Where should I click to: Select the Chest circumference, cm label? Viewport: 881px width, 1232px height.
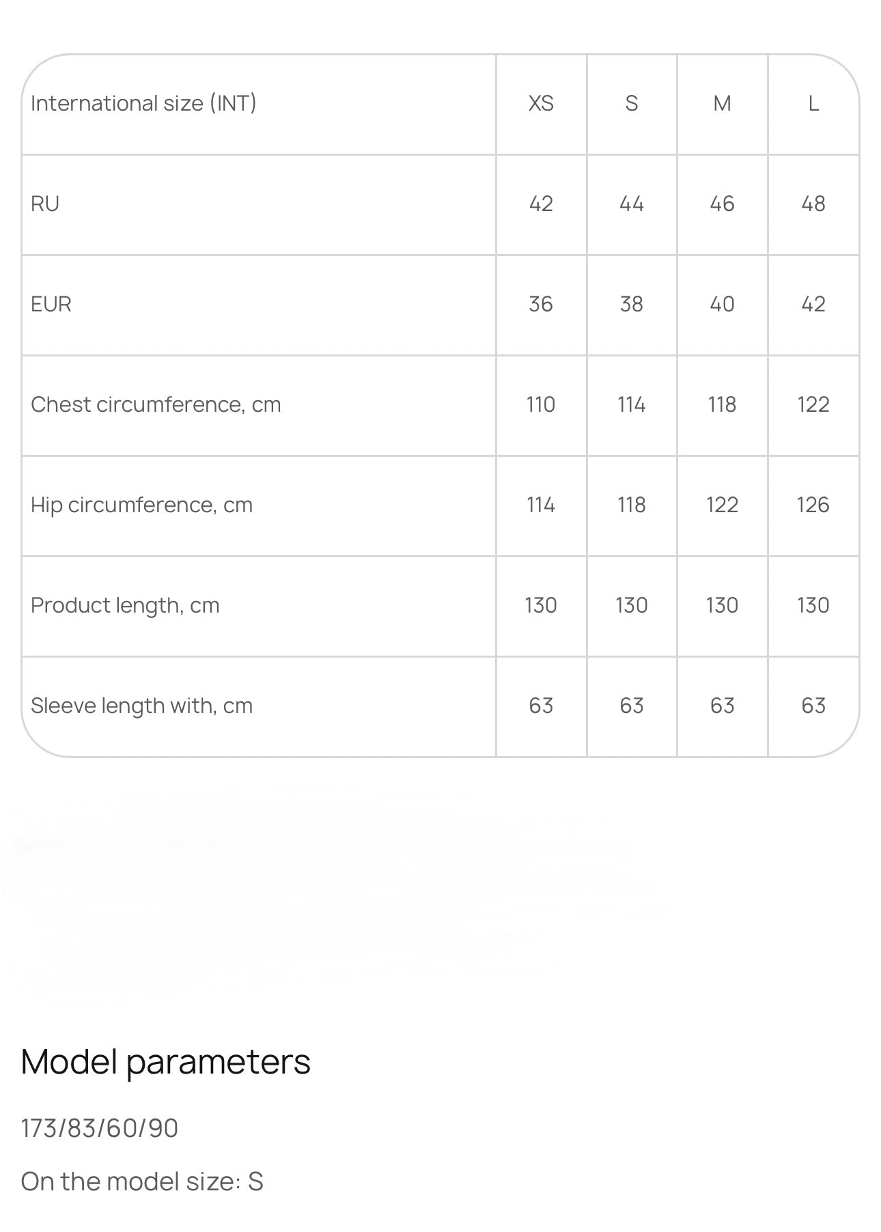(x=156, y=405)
